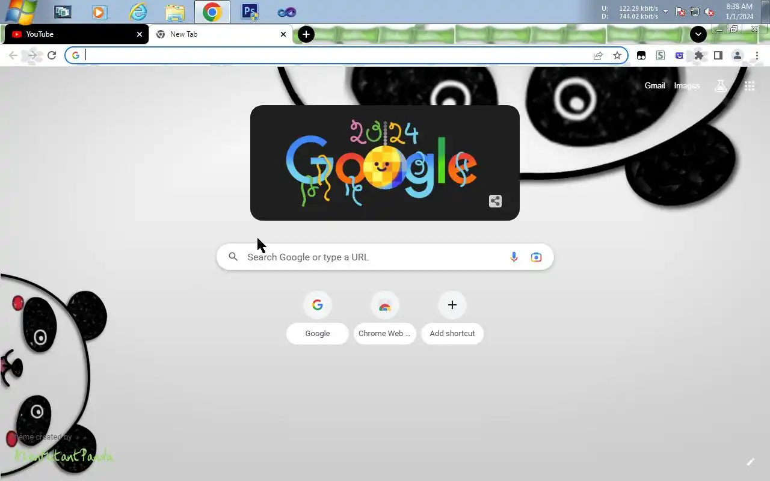Click the Search Google or type URL box
This screenshot has height=481, width=770.
pos(385,257)
